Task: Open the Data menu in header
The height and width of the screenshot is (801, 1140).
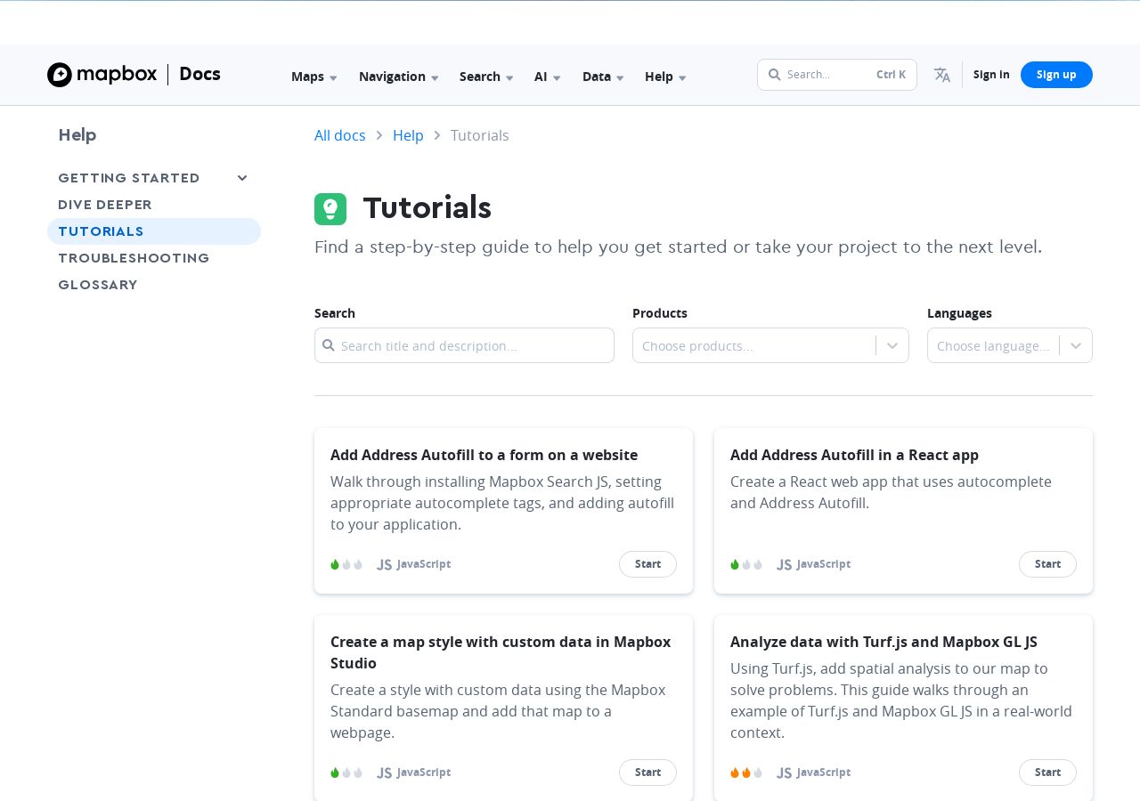Action: (x=603, y=77)
